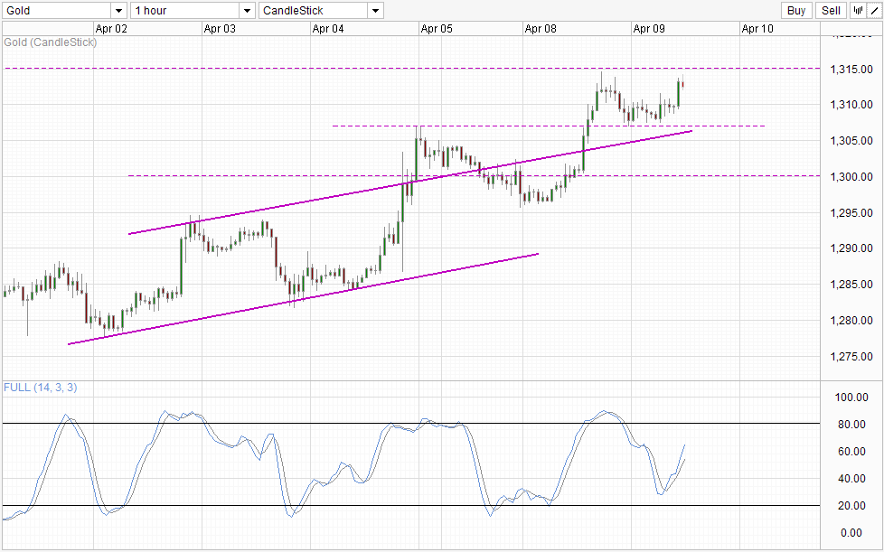Click the Apr 08 date axis label
884x552 pixels.
(540, 28)
